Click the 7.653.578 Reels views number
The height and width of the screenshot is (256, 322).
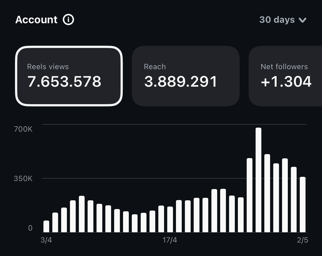coord(64,82)
